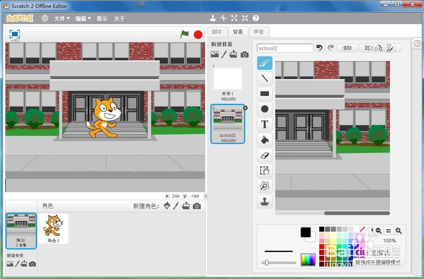Upload backdrop from file in backdrop tab
This screenshot has width=424, height=279.
pyautogui.click(x=233, y=54)
